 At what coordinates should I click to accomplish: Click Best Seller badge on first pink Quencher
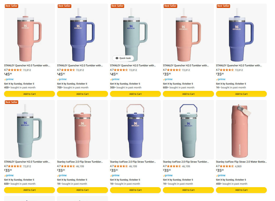[11, 6]
